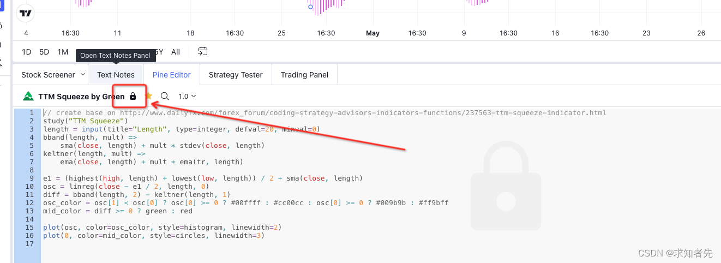Image resolution: width=721 pixels, height=263 pixels.
Task: Click the lock icon beside TTM Squeeze by Green
Action: pyautogui.click(x=133, y=97)
